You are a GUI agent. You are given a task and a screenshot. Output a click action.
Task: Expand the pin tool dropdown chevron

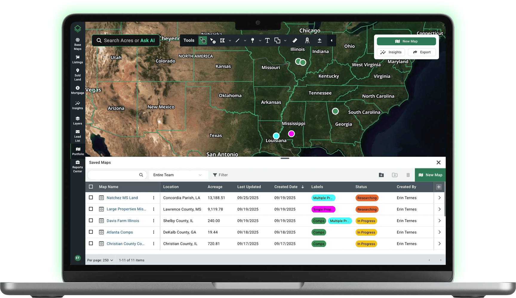click(260, 41)
